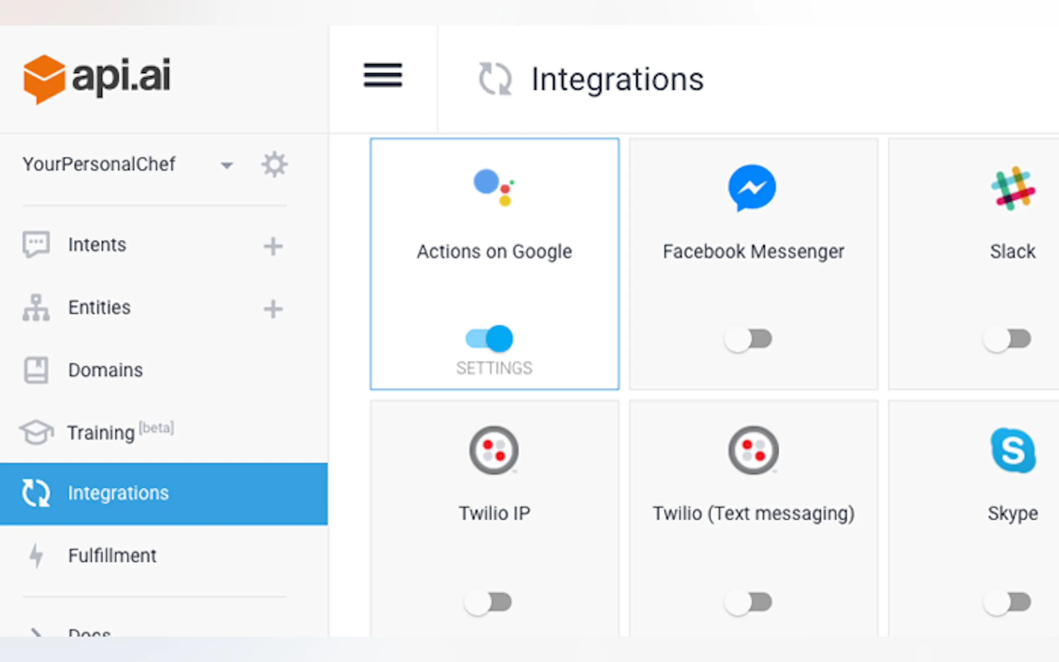Expand the YourPersonalChef agent dropdown
This screenshot has width=1059, height=662.
point(226,165)
